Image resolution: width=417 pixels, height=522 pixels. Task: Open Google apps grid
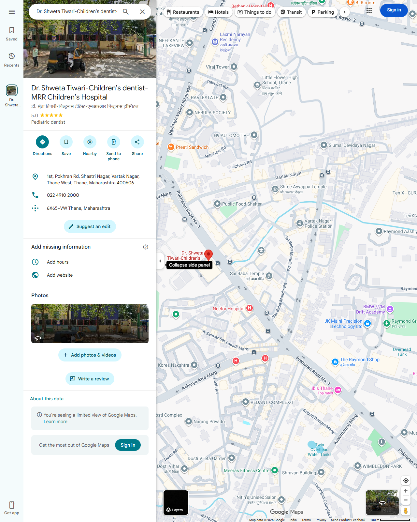[369, 10]
